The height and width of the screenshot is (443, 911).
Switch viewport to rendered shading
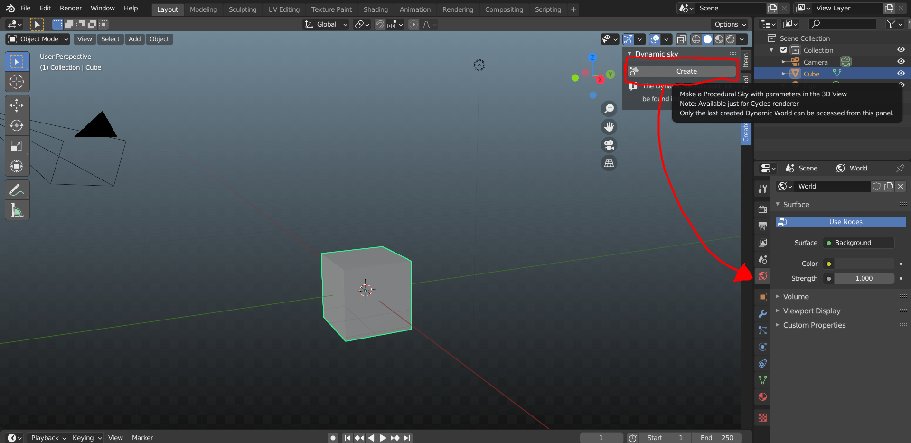pos(731,39)
